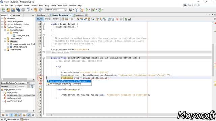Click the New File toolbar icon
216x121 pixels.
[4, 10]
